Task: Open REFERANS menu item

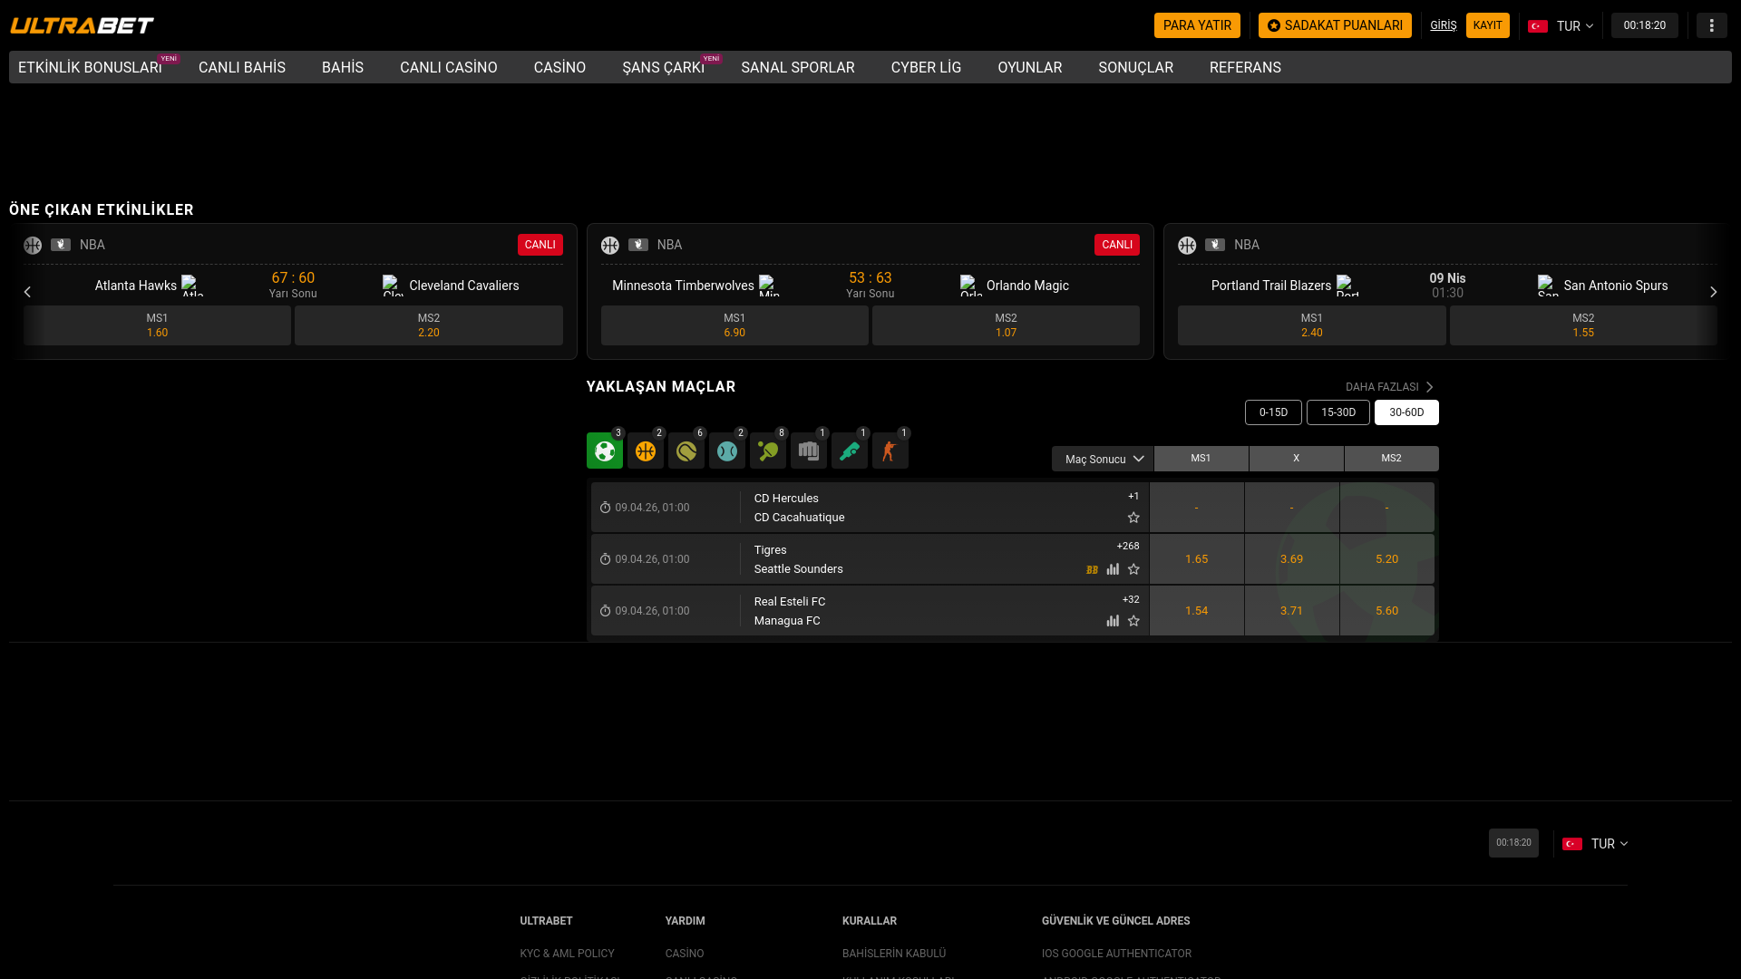Action: (1245, 68)
